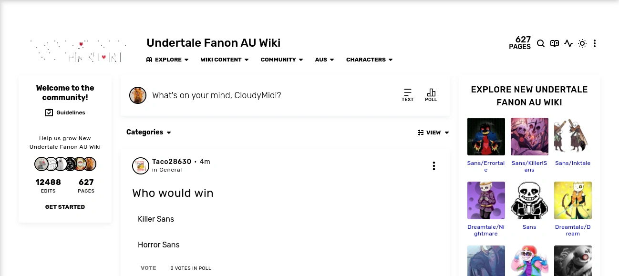Expand the Wiki Content menu
The height and width of the screenshot is (276, 619).
(x=225, y=60)
